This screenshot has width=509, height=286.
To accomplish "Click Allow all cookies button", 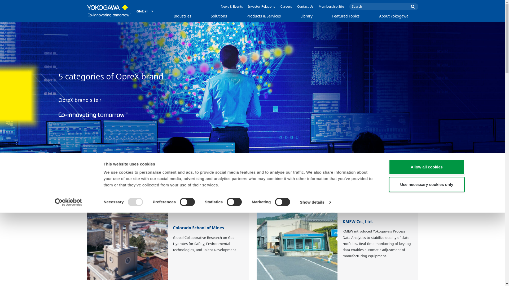I will click(x=427, y=167).
